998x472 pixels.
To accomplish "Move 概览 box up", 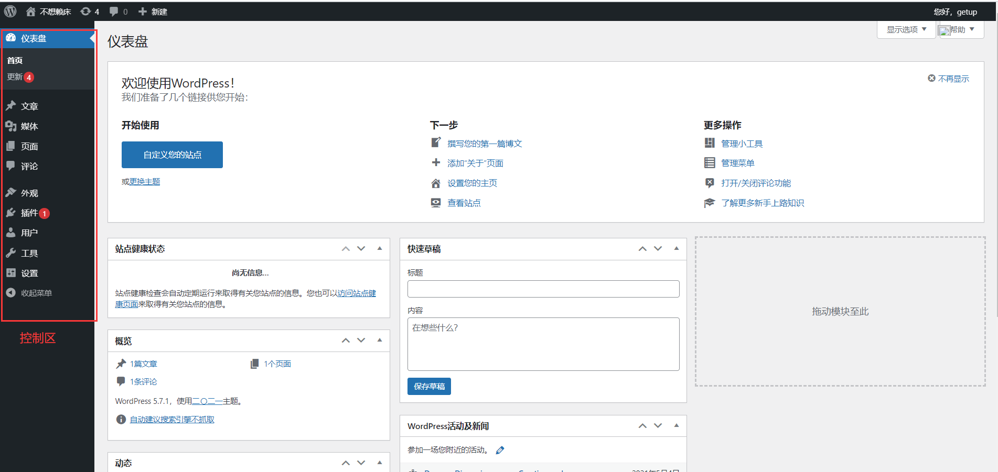I will (346, 341).
